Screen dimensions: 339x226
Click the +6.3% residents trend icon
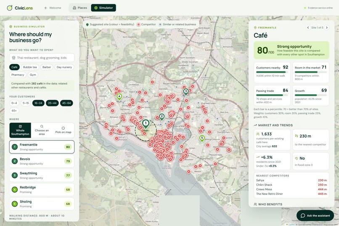pos(258,157)
